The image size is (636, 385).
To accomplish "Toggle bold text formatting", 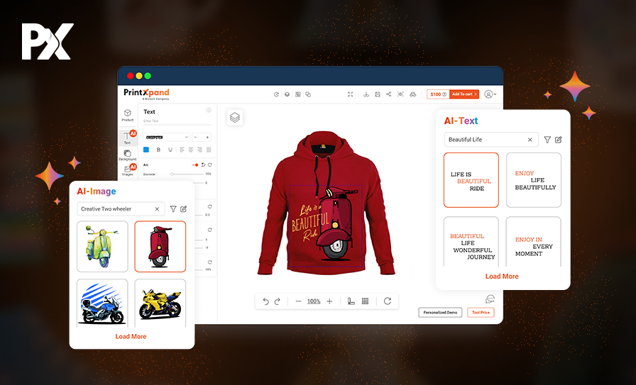I will (158, 150).
